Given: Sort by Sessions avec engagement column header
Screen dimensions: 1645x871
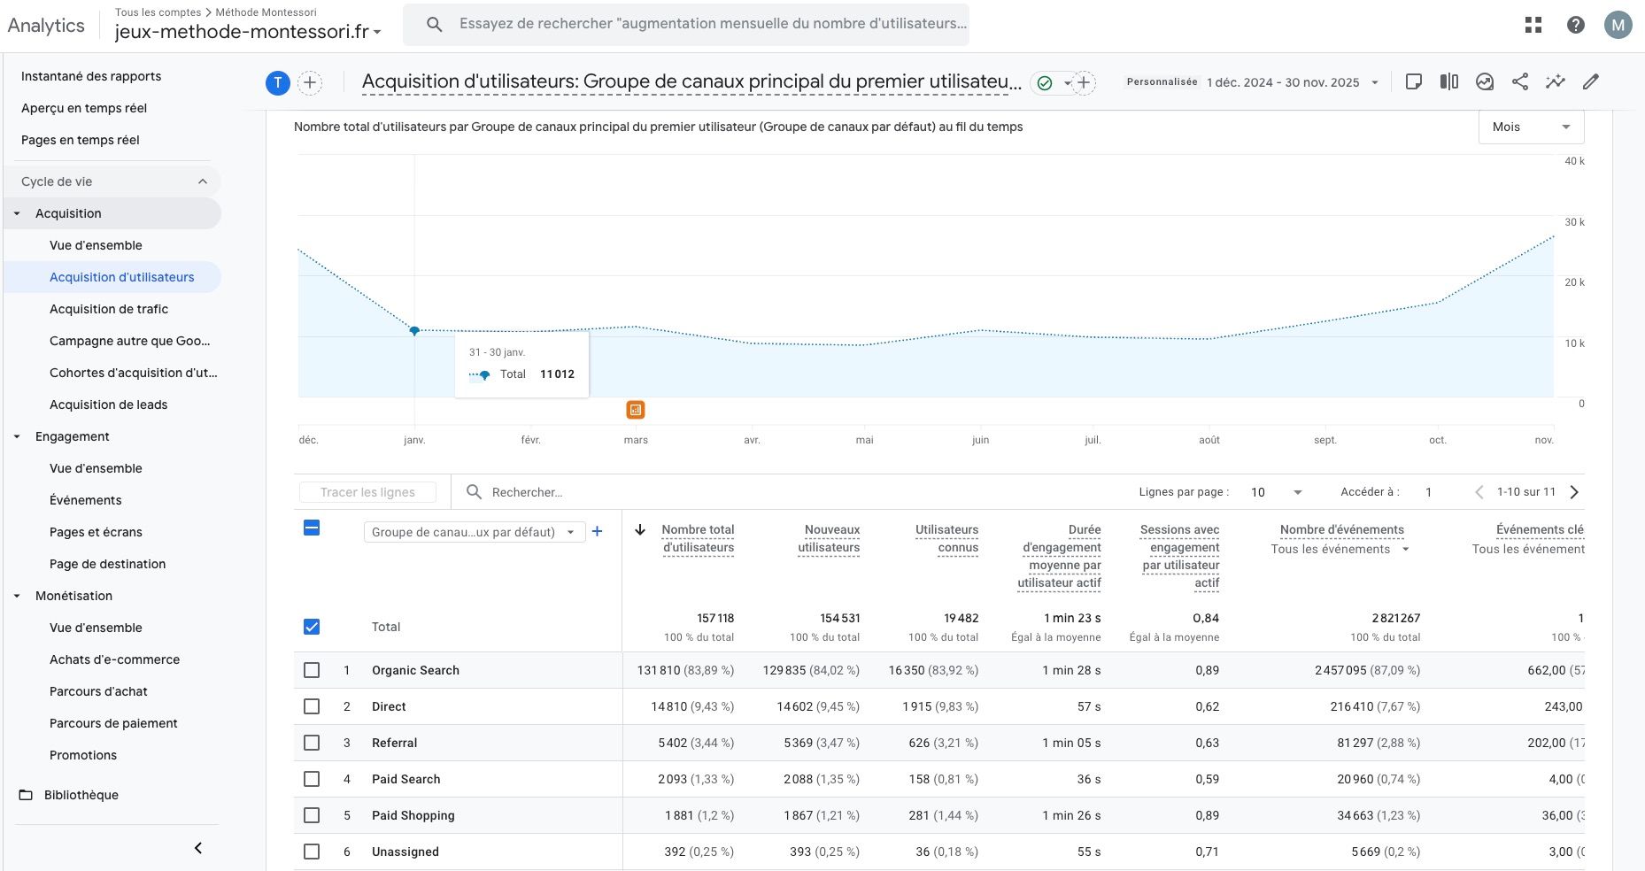Looking at the screenshot, I should pos(1180,556).
